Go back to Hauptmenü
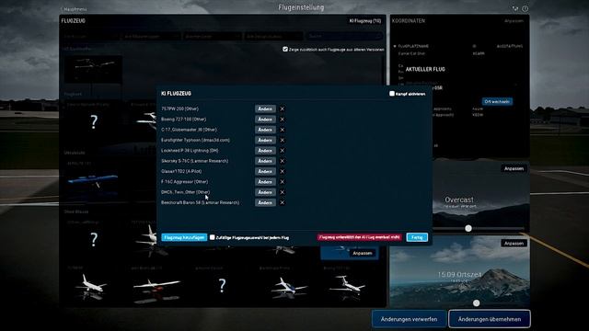Viewport: 589px width, 331px height. pyautogui.click(x=75, y=9)
